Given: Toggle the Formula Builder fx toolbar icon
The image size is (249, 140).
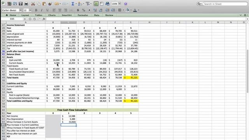Looking at the screenshot, I should pyautogui.click(x=96, y=3).
